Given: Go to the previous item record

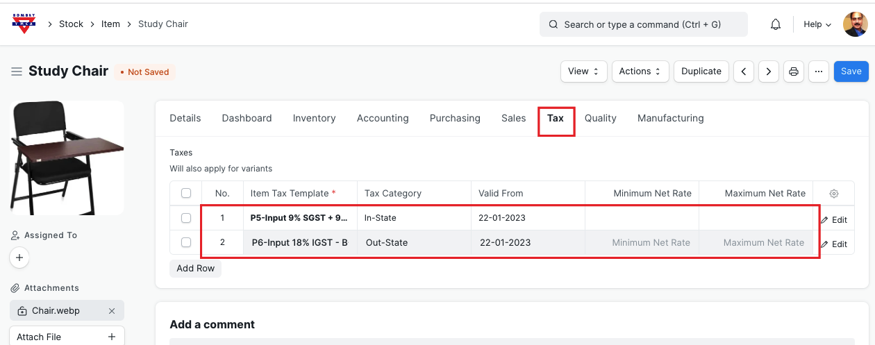Looking at the screenshot, I should [744, 71].
